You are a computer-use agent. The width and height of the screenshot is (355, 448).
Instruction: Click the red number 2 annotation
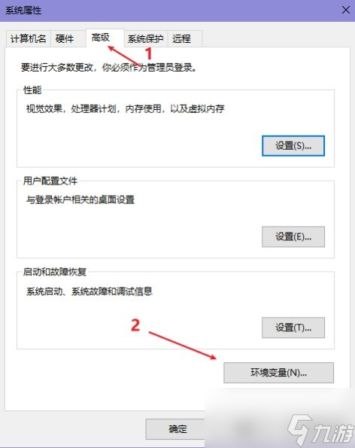tap(135, 325)
